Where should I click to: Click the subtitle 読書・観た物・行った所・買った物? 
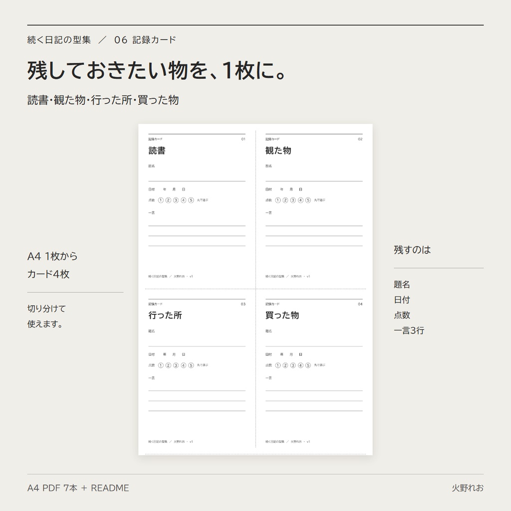tap(103, 100)
